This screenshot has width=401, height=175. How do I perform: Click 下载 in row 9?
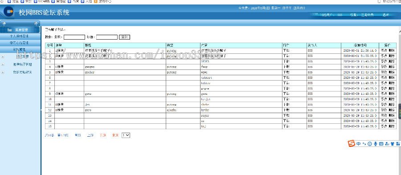tap(286, 94)
